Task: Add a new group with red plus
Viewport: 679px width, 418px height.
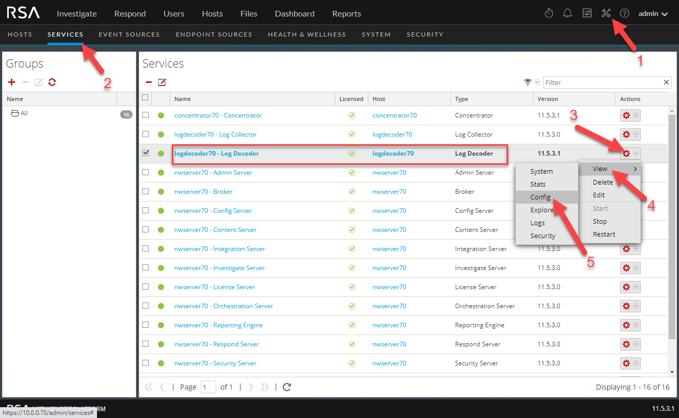Action: pyautogui.click(x=12, y=82)
